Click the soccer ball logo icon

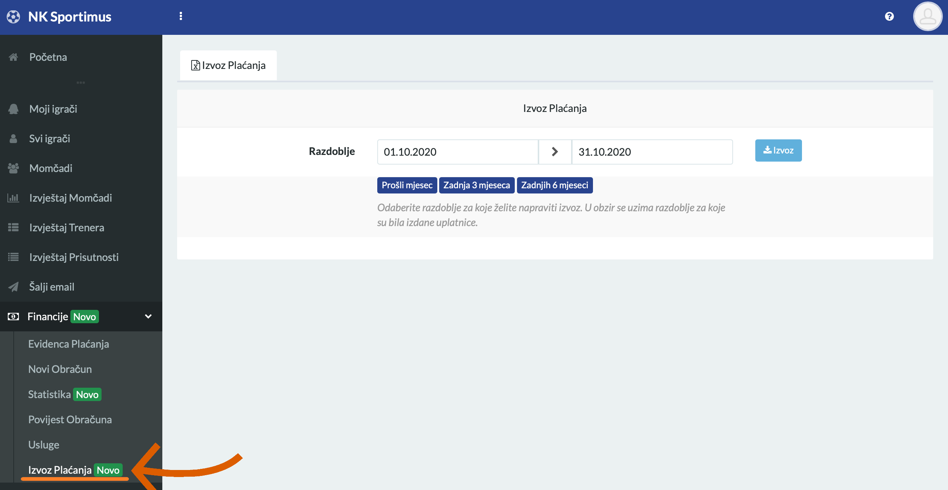(x=13, y=17)
